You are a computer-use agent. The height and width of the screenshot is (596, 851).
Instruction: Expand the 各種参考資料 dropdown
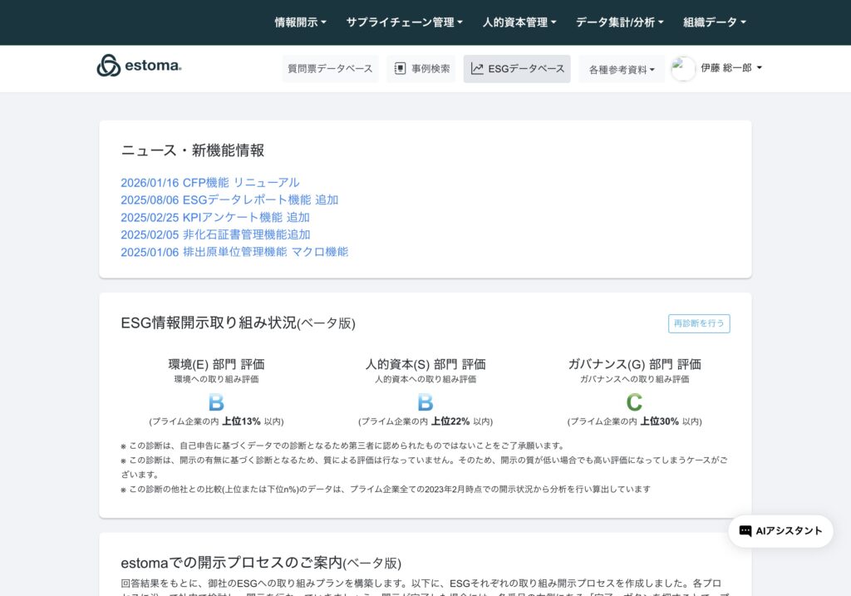[x=622, y=70]
